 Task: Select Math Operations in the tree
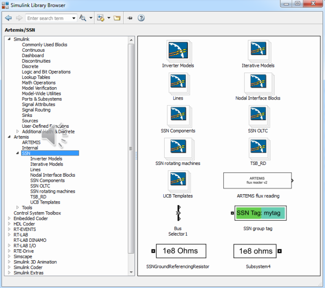click(39, 82)
